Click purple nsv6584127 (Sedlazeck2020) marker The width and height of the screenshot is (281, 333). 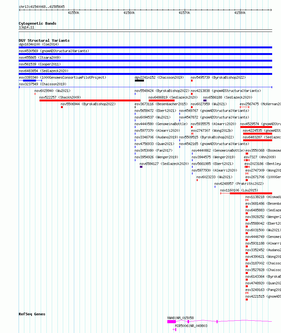141,167
